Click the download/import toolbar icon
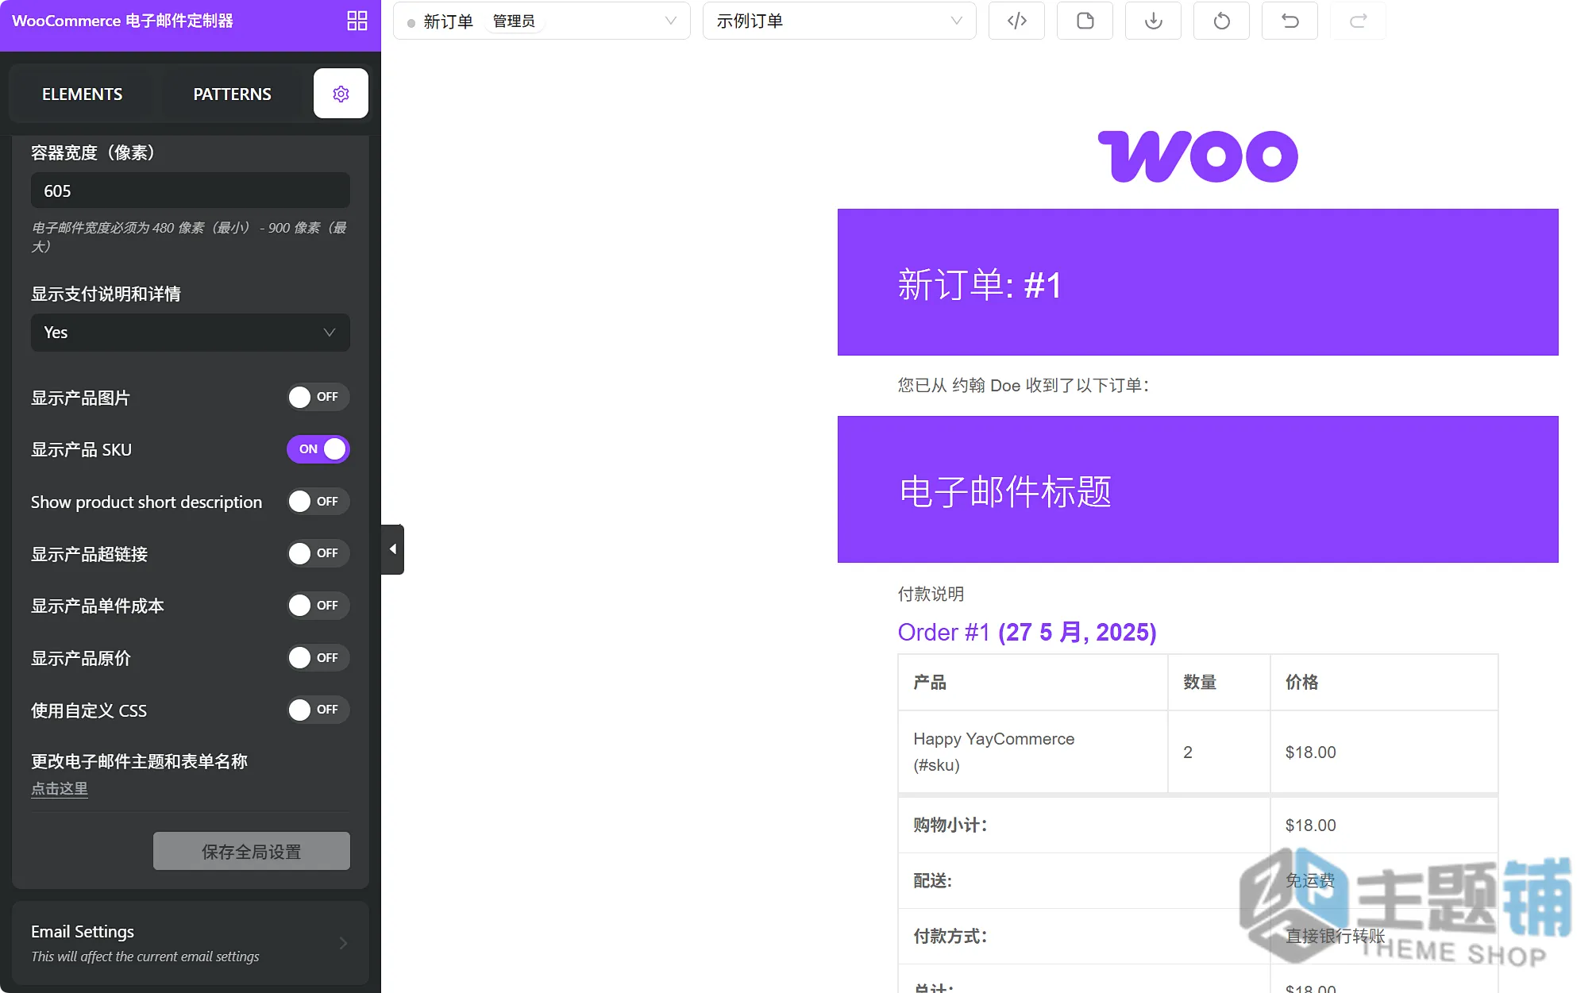Viewport: 1596px width, 993px height. pos(1153,21)
